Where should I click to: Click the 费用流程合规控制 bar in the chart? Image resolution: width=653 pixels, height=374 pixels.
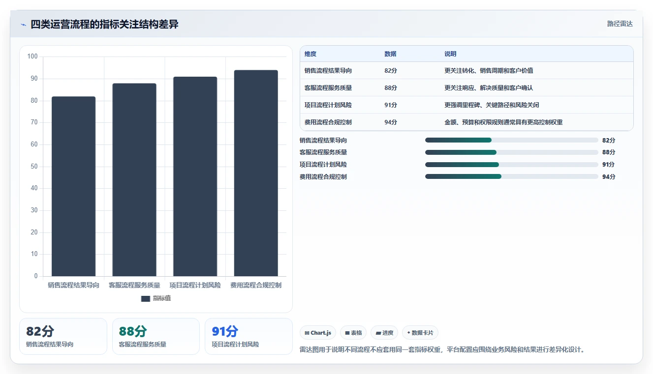click(256, 173)
